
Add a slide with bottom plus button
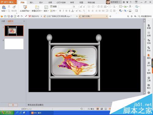coord(13,105)
